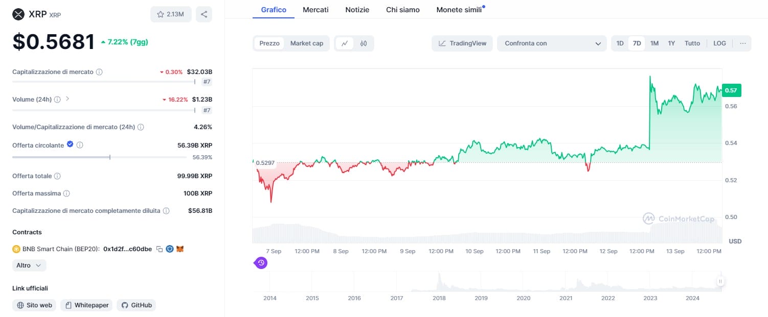The width and height of the screenshot is (768, 317).
Task: Open the Notizie tab
Action: [357, 10]
